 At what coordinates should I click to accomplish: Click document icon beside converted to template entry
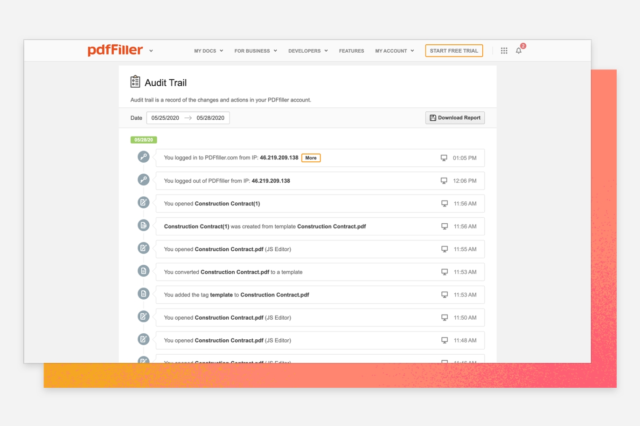pos(144,271)
